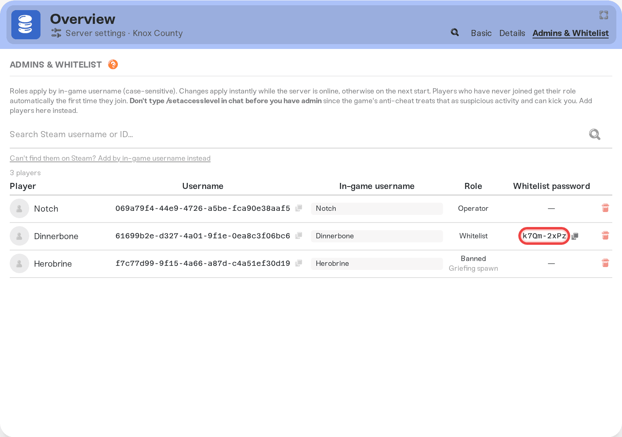
Task: Delete Notch from the list
Action: coord(605,208)
